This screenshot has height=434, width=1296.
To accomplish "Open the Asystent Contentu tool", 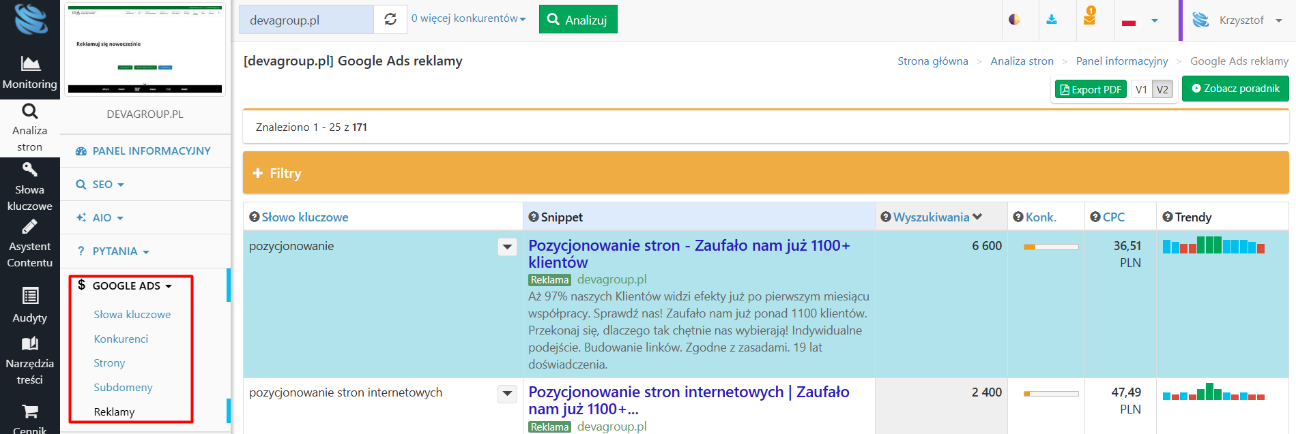I will coord(29,244).
